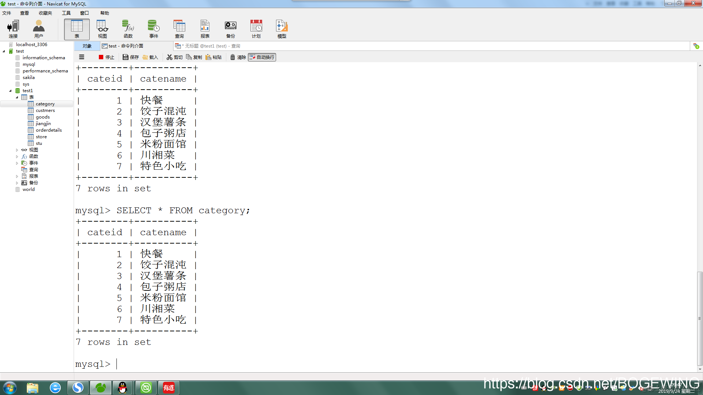Toggle the 自动换行 word wrap button
The image size is (703, 395).
[x=262, y=57]
